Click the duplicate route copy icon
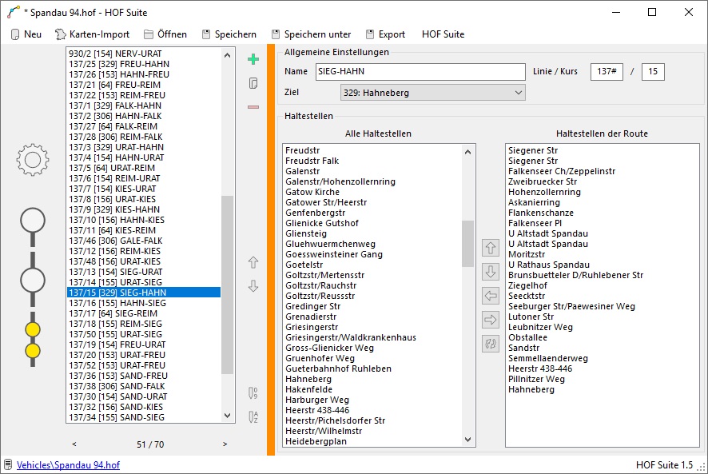 pos(253,83)
